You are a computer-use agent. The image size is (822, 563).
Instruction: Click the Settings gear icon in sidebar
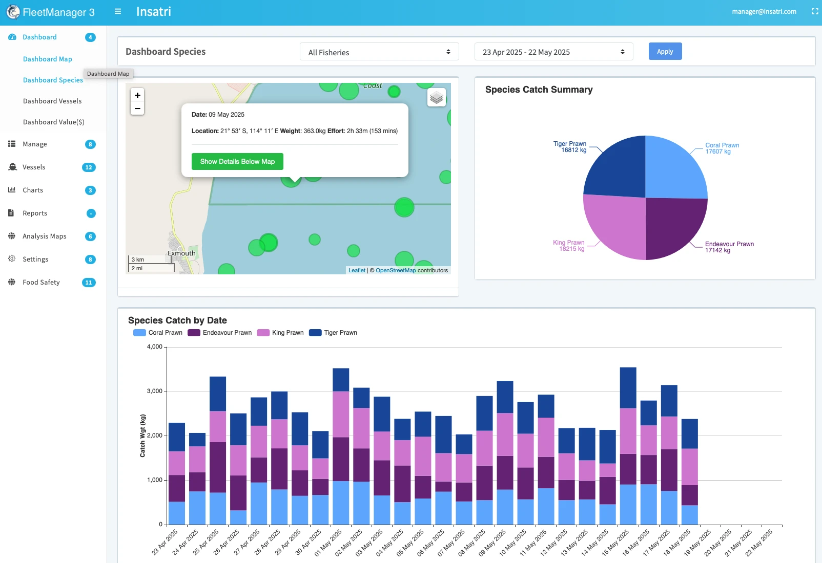tap(12, 259)
